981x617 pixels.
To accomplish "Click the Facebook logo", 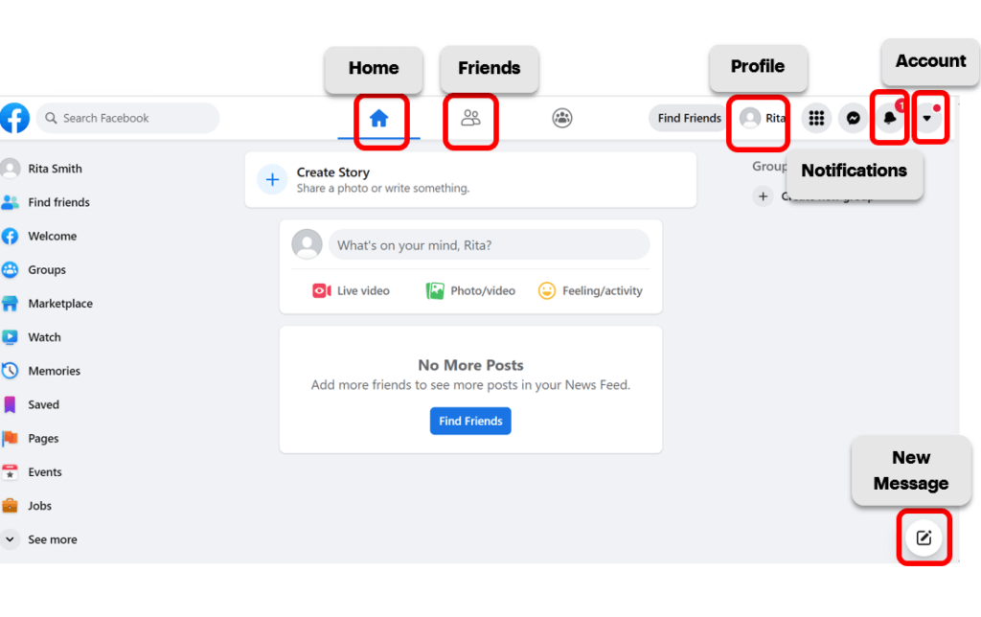I will 14,118.
